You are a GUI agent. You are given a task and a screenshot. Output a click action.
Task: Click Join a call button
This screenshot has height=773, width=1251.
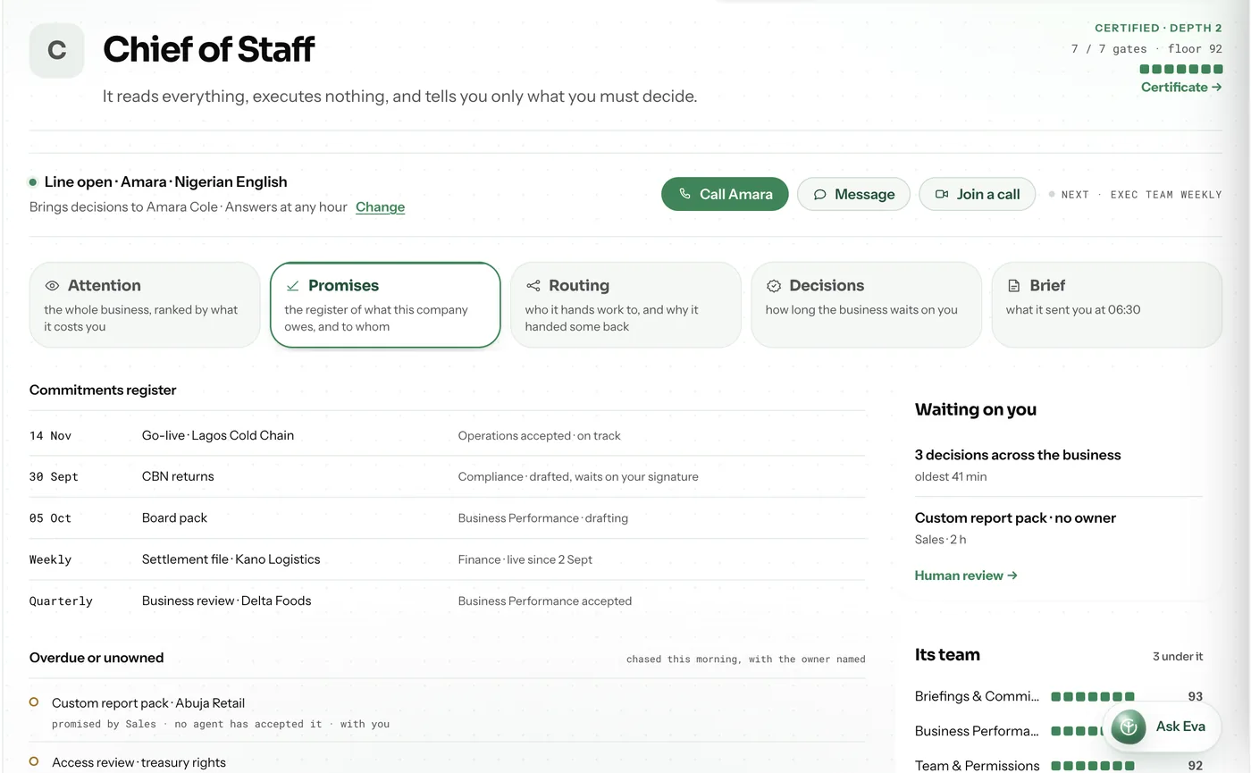(977, 194)
